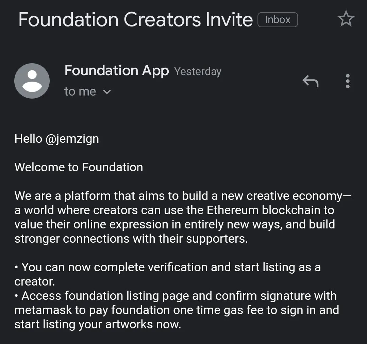
Task: Click the 'Welcome to Foundation' line
Action: (79, 168)
